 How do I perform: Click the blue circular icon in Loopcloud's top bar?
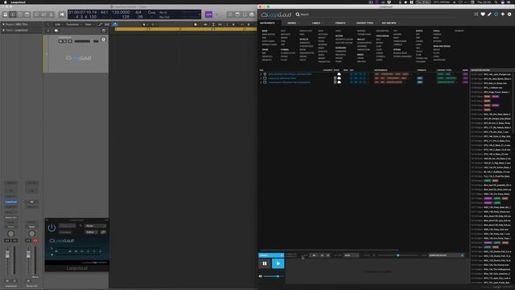point(496,14)
